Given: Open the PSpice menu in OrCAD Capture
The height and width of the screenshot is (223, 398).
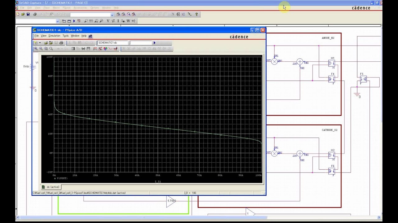Looking at the screenshot, I should coord(67,7).
